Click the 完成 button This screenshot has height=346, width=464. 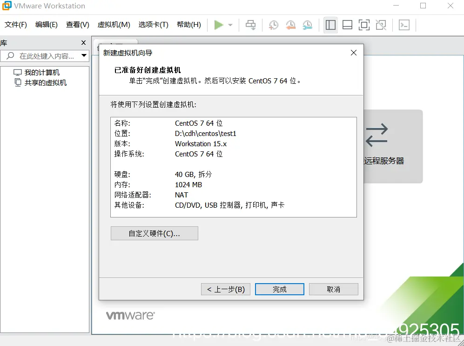point(280,289)
